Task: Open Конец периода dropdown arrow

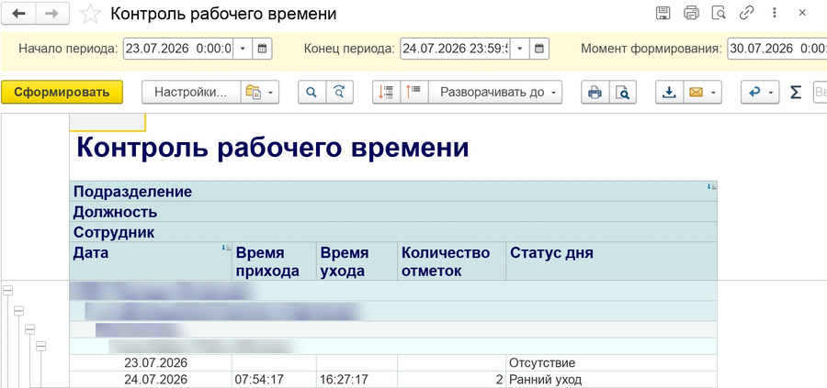Action: (x=519, y=49)
